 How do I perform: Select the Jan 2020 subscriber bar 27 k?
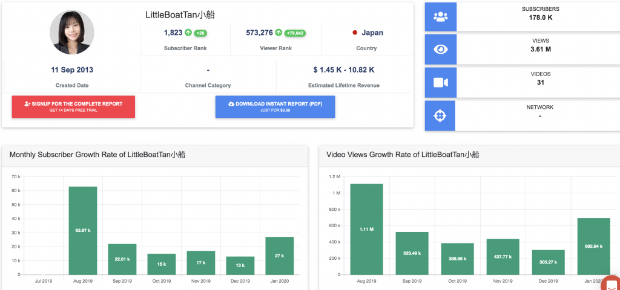(279, 255)
